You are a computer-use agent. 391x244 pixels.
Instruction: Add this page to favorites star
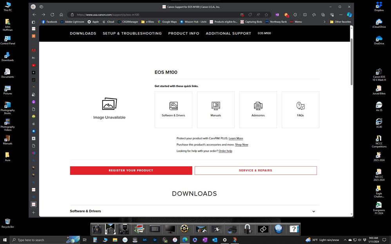[266, 14]
